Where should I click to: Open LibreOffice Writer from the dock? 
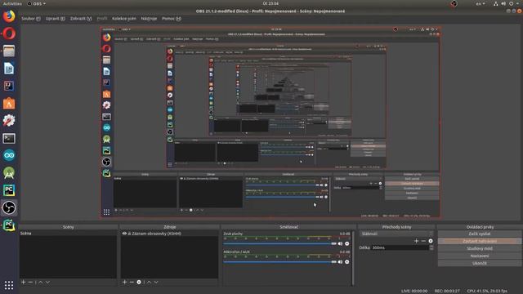click(x=9, y=69)
